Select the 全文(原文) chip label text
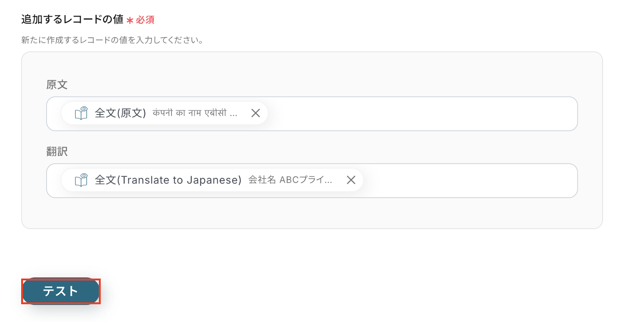 click(x=120, y=113)
